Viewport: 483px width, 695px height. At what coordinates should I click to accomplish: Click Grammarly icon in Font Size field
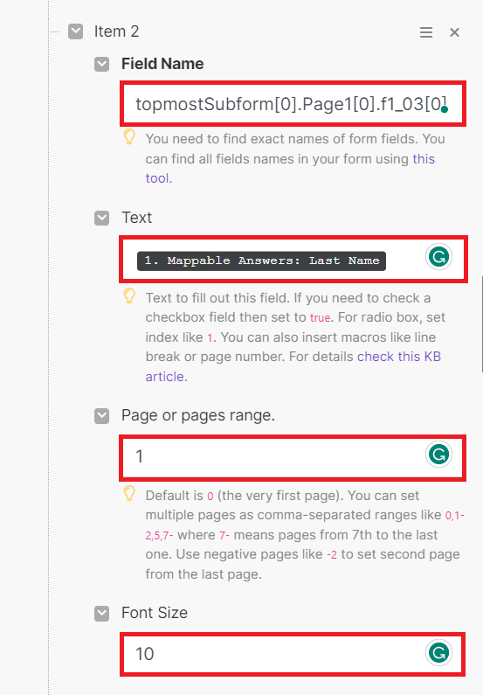438,652
